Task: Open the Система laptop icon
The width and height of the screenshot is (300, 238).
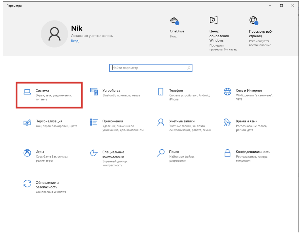Action: coord(27,92)
